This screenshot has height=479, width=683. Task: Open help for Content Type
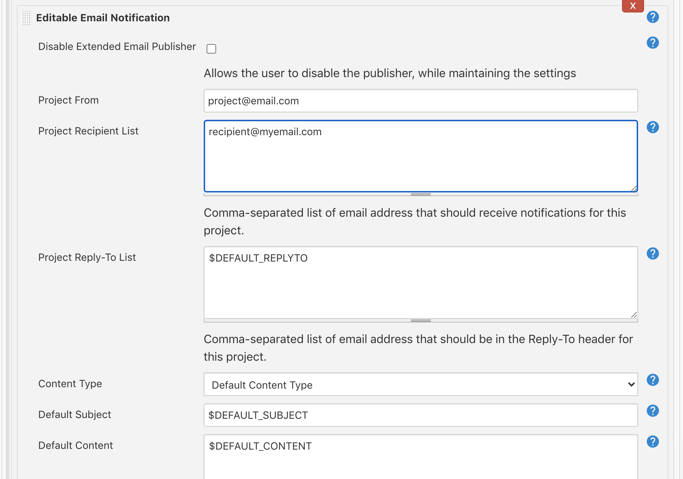point(652,380)
